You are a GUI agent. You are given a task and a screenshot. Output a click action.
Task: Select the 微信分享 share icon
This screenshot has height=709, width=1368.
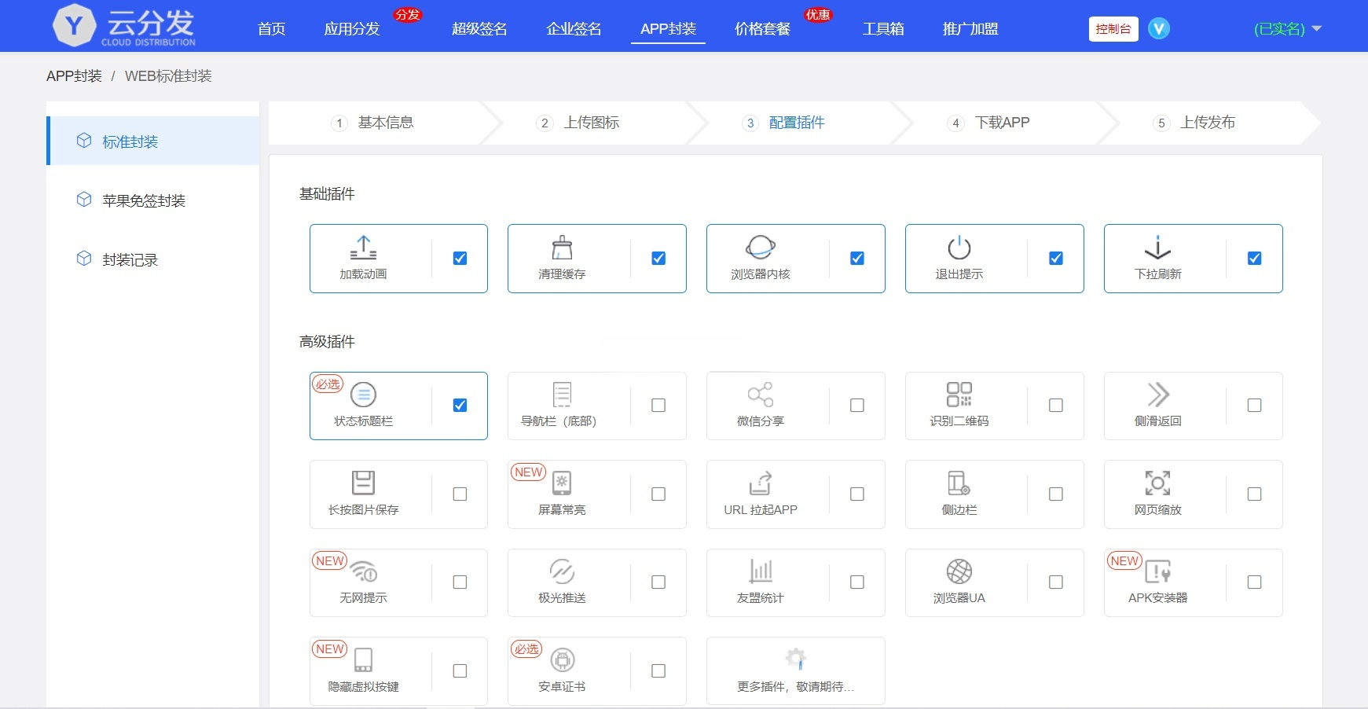pyautogui.click(x=761, y=395)
